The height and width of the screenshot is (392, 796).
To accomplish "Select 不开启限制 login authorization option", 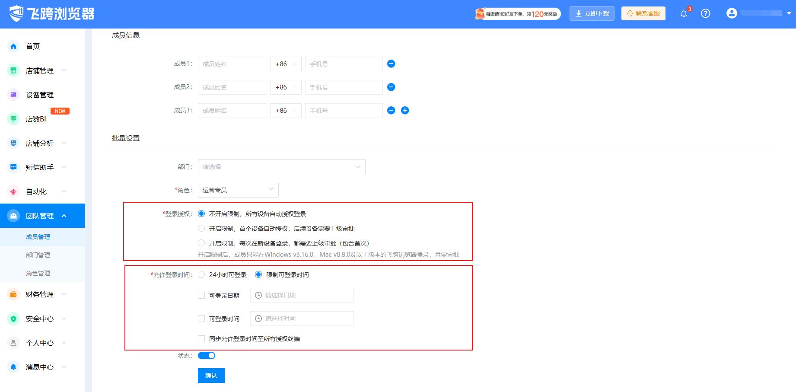I will tap(201, 214).
